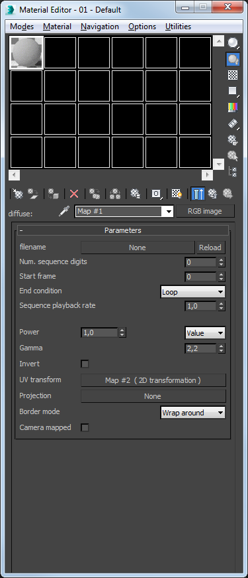
Task: Click the 'diffuse:' label
Action: tap(21, 214)
